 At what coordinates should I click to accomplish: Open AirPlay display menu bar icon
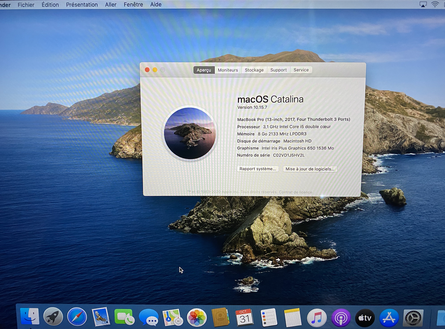[x=423, y=4]
